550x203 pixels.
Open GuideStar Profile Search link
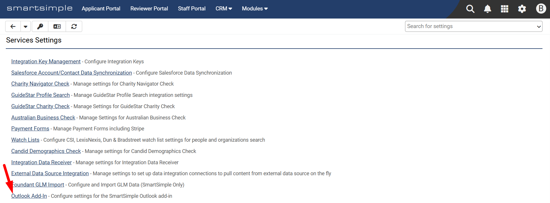(x=41, y=95)
